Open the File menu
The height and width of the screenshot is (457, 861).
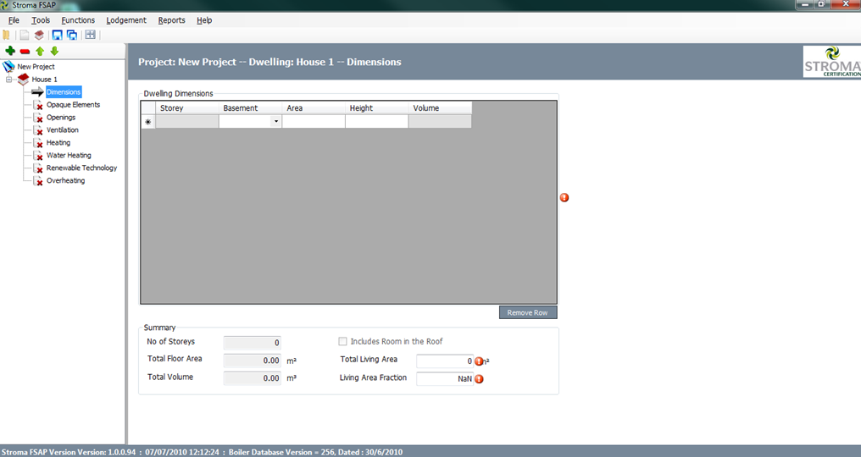14,20
